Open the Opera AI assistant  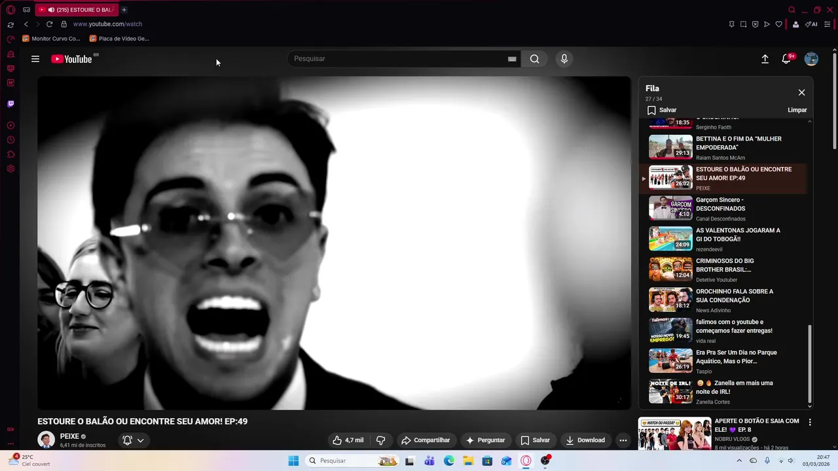click(812, 24)
